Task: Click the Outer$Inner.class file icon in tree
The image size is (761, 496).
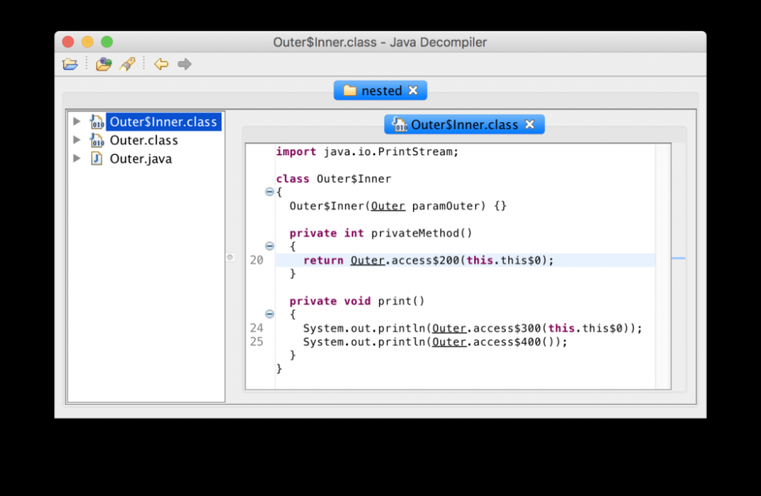Action: tap(97, 121)
